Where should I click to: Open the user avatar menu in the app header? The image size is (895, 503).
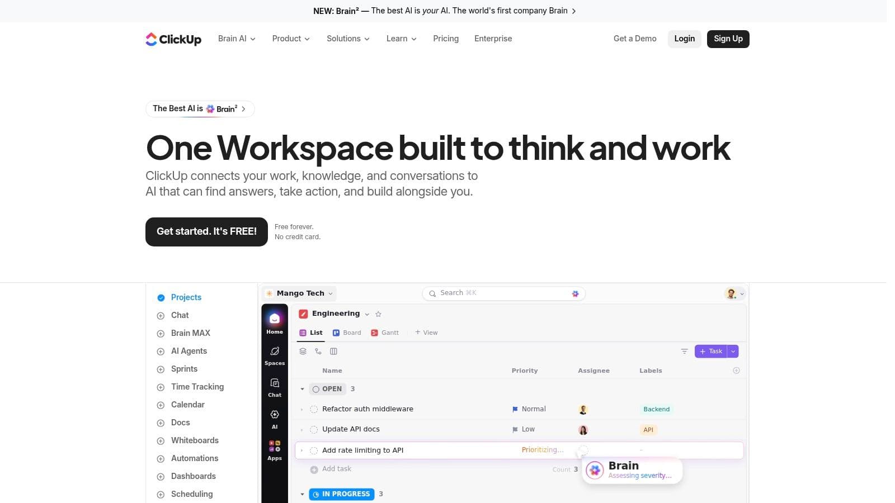click(734, 293)
